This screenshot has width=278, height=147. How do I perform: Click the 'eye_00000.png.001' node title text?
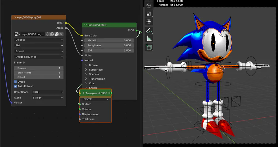click(x=29, y=17)
